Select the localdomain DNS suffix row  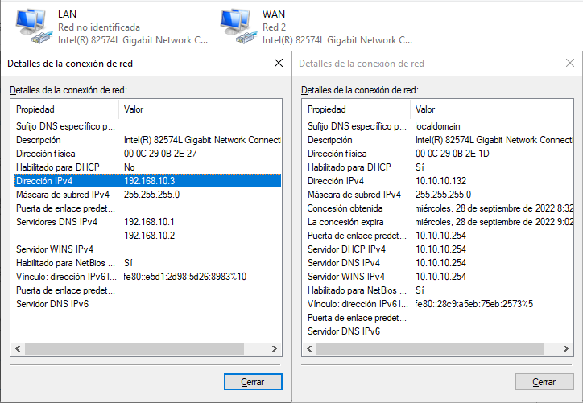[439, 126]
